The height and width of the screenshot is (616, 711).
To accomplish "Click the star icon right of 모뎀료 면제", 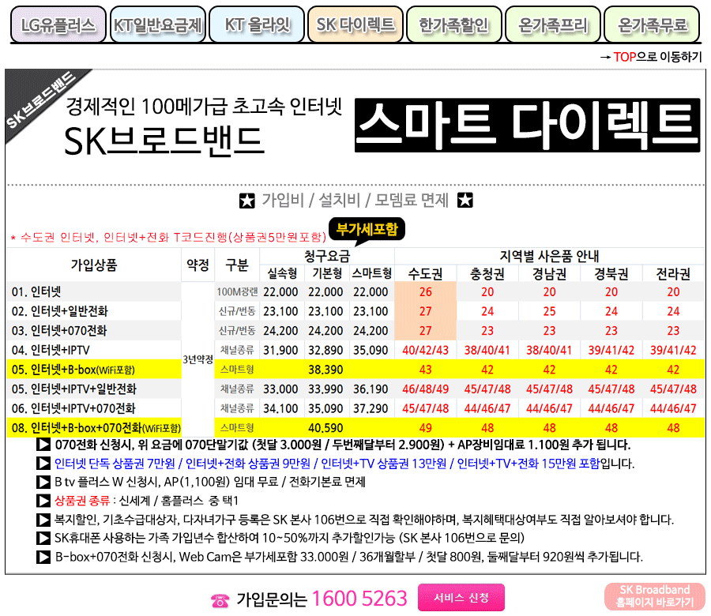I will click(x=465, y=201).
